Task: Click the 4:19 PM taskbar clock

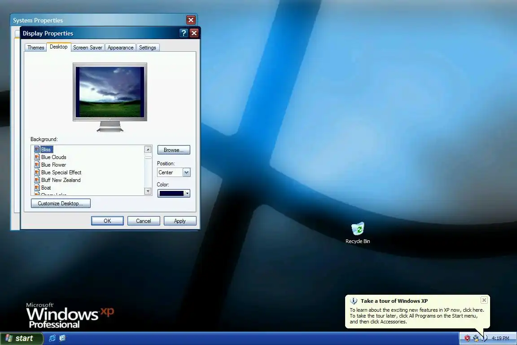Action: point(500,338)
